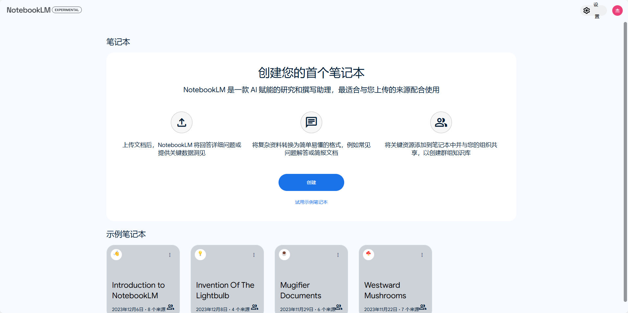The image size is (628, 313).
Task: Click the chat message format icon
Action: click(311, 122)
